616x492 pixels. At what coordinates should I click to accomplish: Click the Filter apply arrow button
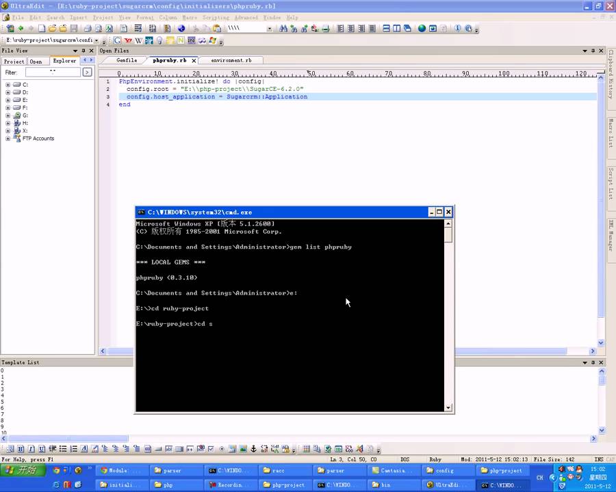[87, 72]
